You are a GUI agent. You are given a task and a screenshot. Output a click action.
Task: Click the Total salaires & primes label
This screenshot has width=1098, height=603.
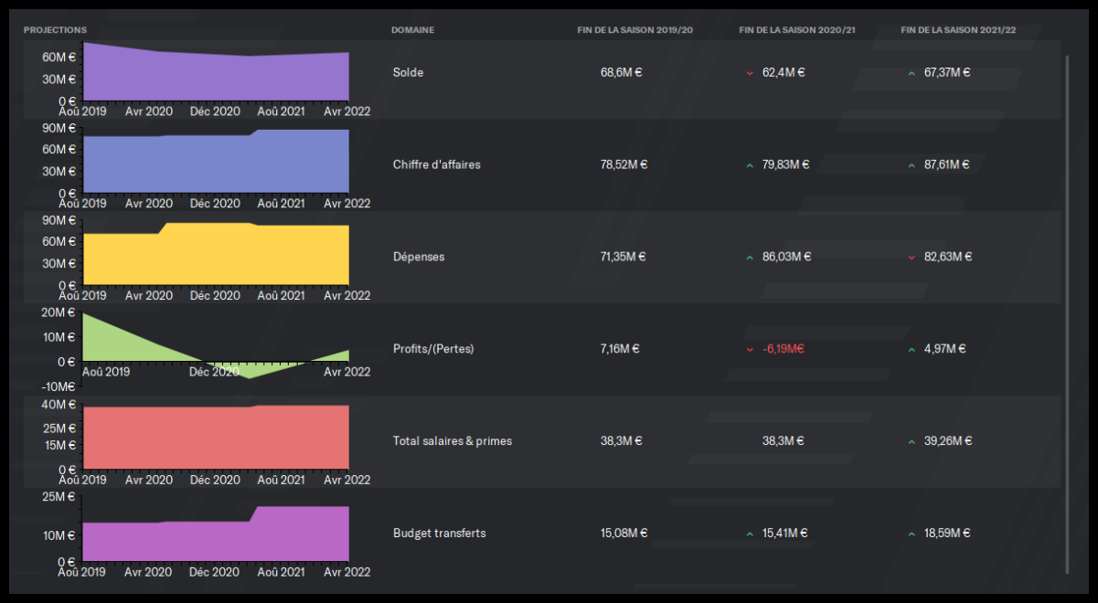[453, 440]
